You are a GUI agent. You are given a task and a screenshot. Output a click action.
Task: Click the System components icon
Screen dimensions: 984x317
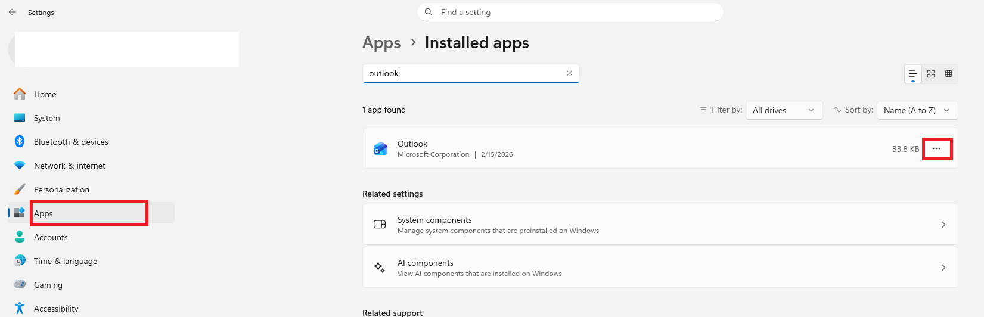[x=380, y=225]
